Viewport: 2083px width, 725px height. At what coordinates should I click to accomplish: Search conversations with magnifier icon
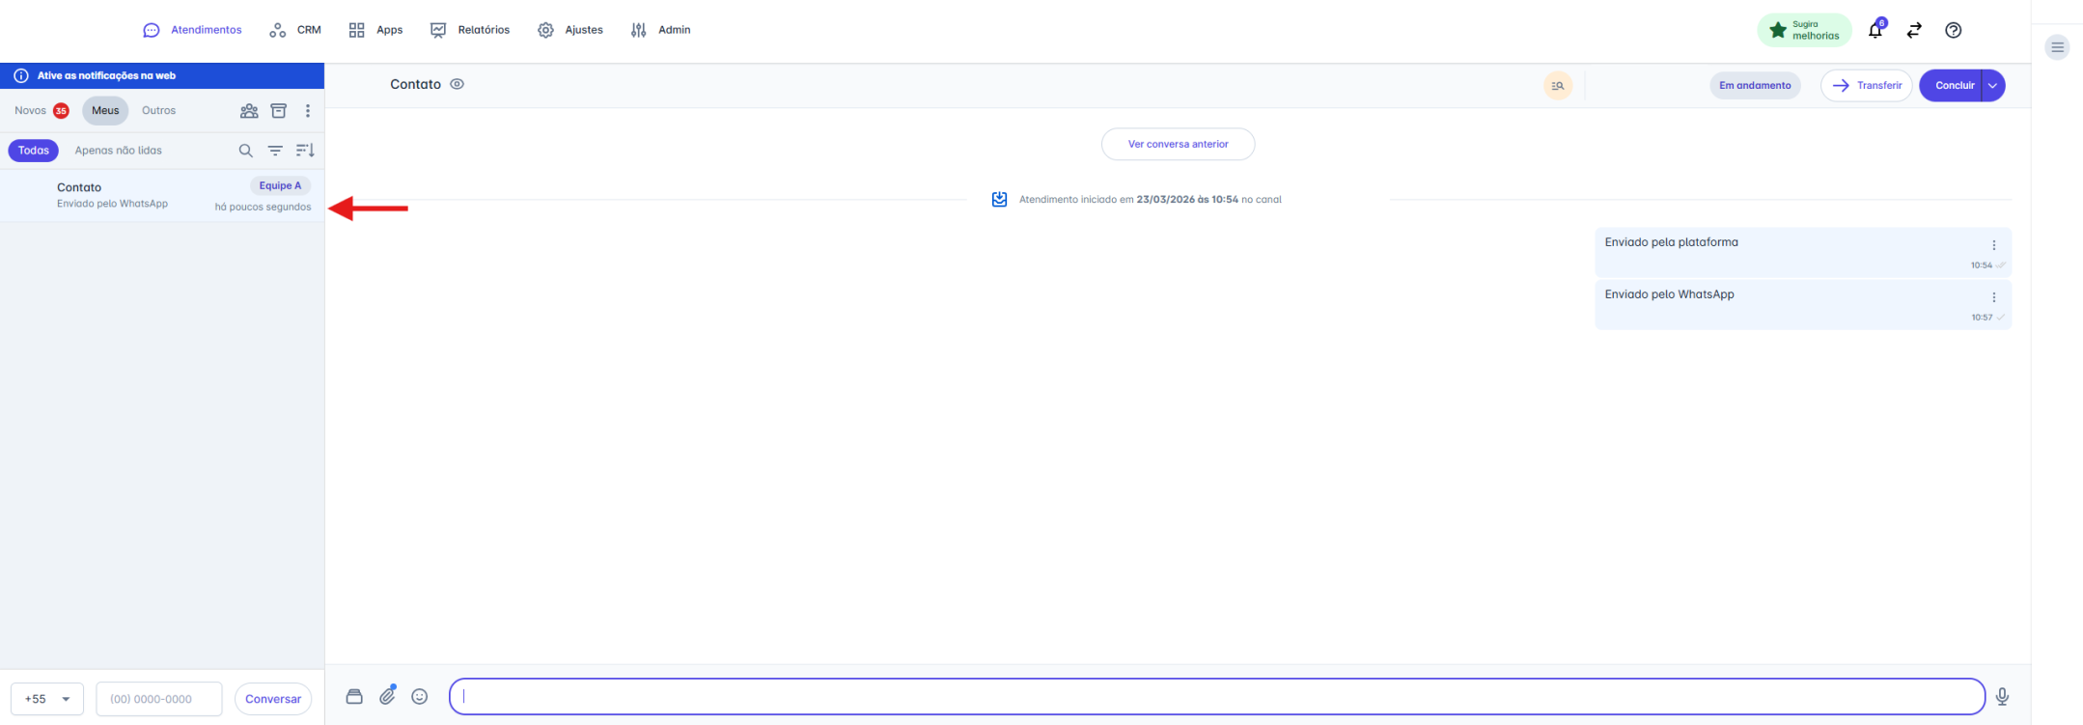coord(245,151)
